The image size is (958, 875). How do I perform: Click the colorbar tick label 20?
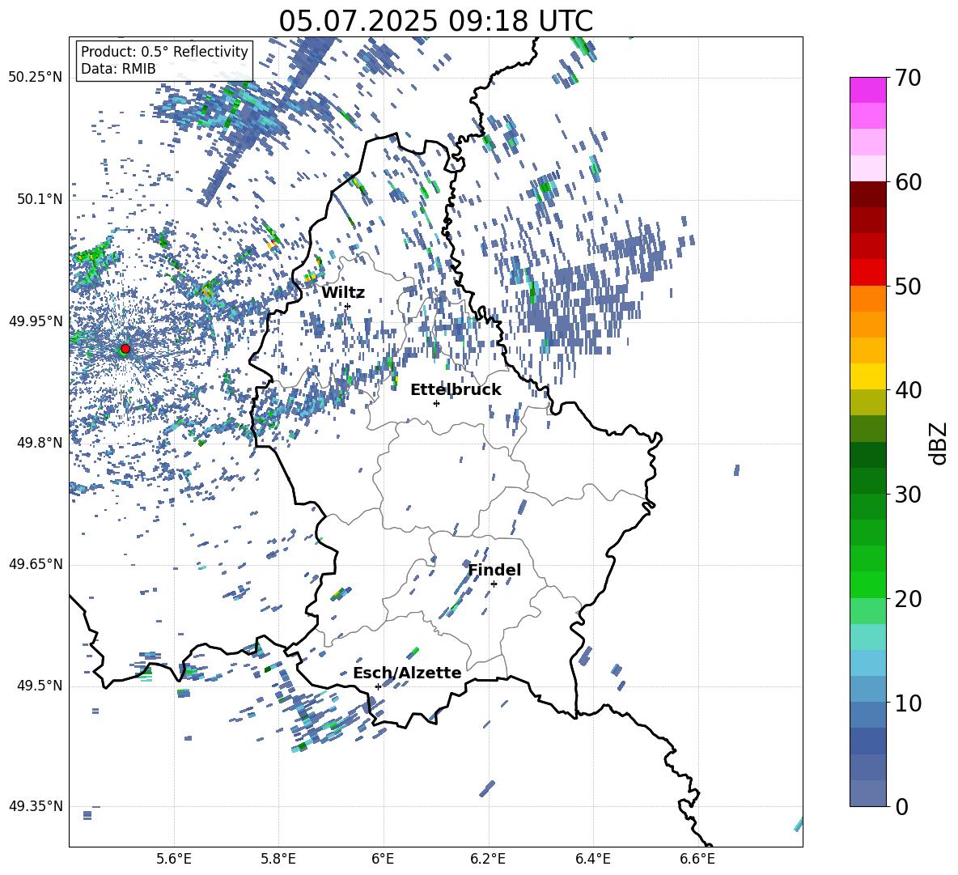908,599
